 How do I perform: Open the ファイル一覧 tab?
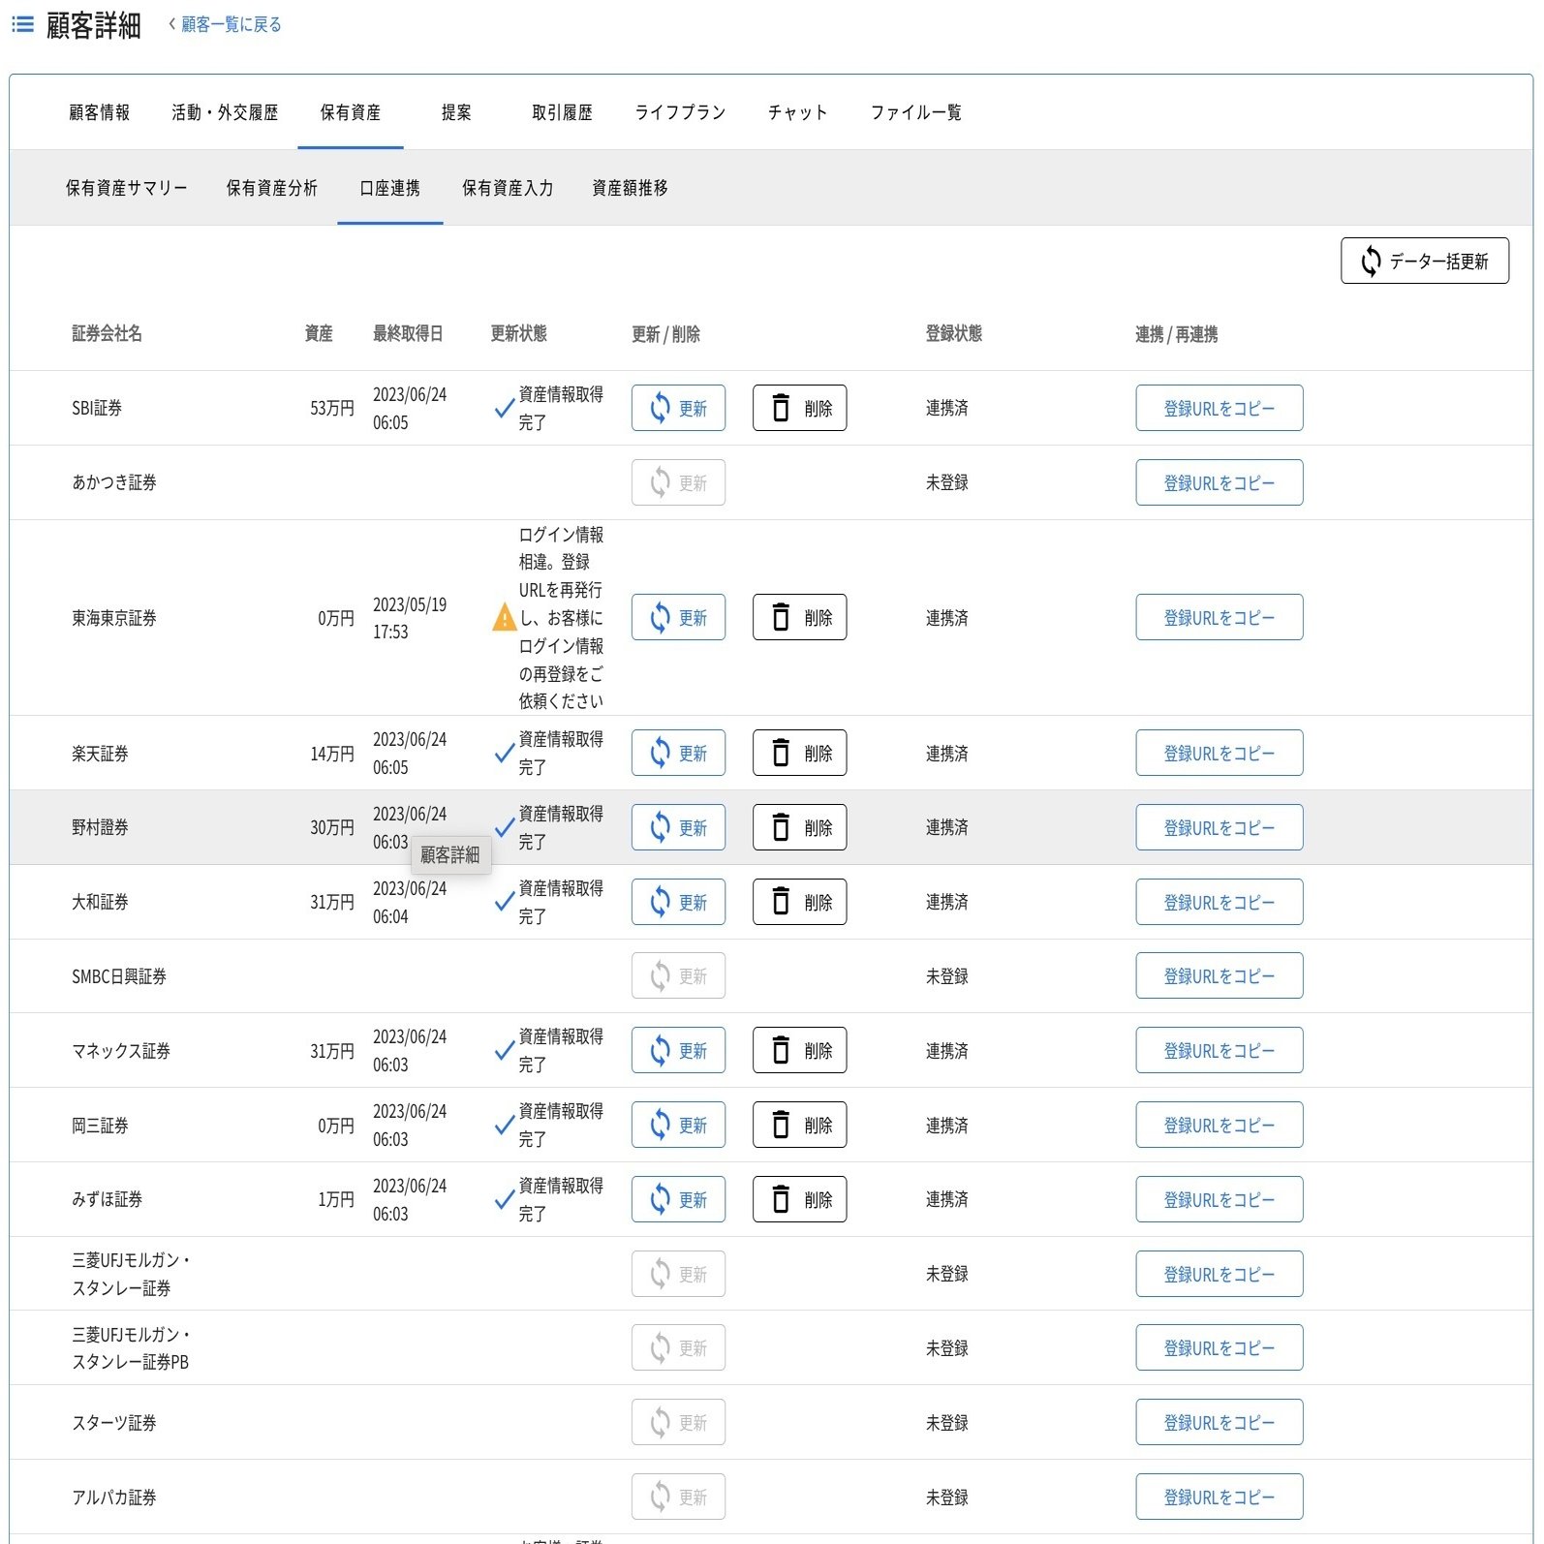point(915,112)
